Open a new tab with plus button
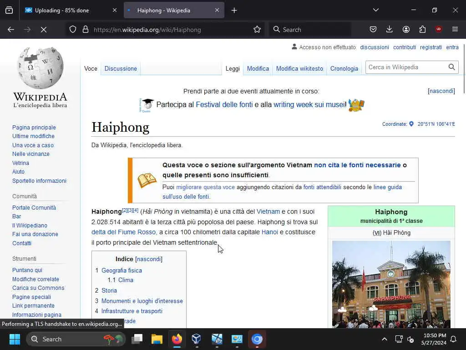This screenshot has height=350, width=466. 234,10
